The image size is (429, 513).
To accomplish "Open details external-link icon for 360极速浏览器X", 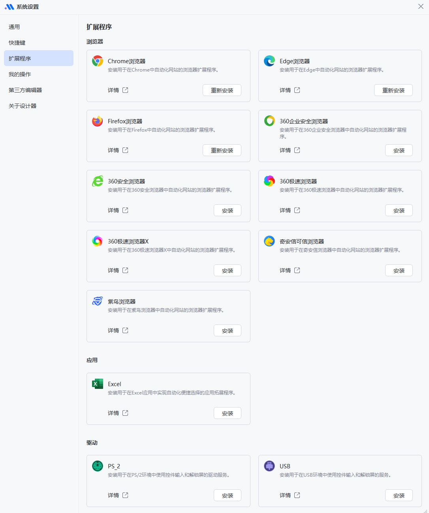I will click(125, 270).
